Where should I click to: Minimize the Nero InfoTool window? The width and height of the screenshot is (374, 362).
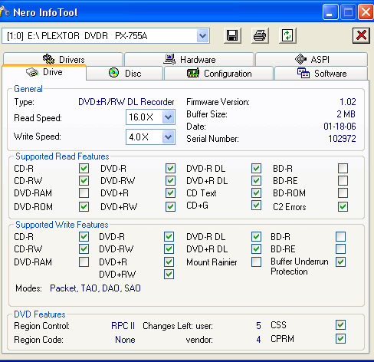click(x=330, y=12)
